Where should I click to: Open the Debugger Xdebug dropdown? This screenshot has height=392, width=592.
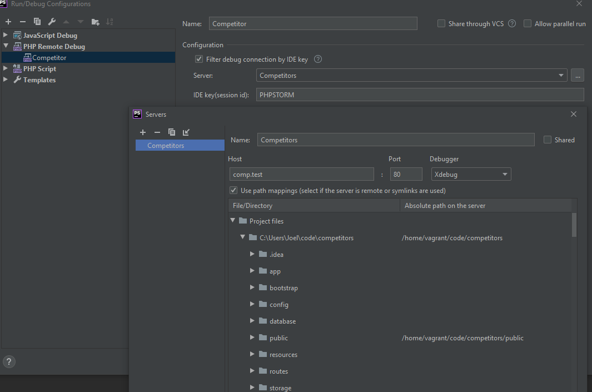[471, 175]
